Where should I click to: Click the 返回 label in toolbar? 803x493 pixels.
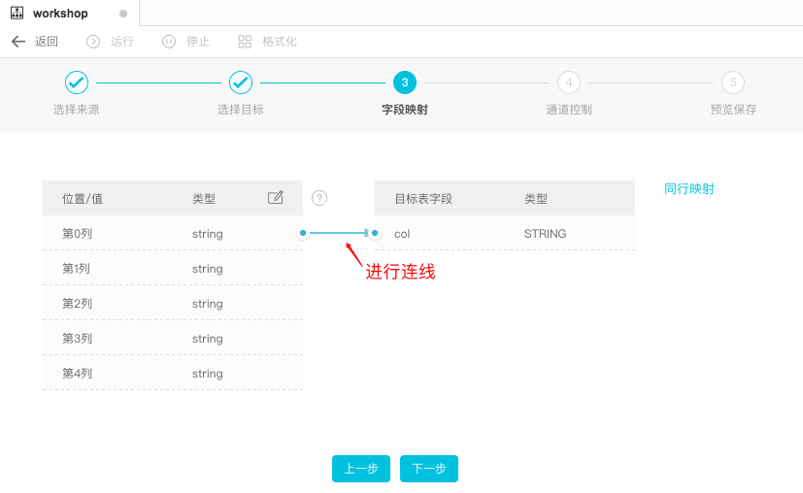pyautogui.click(x=46, y=42)
